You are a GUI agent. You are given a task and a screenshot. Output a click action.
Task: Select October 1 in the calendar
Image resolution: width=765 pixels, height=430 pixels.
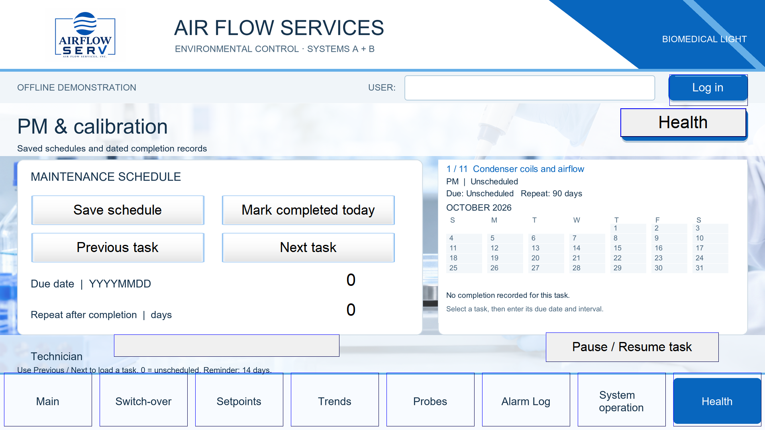point(628,228)
